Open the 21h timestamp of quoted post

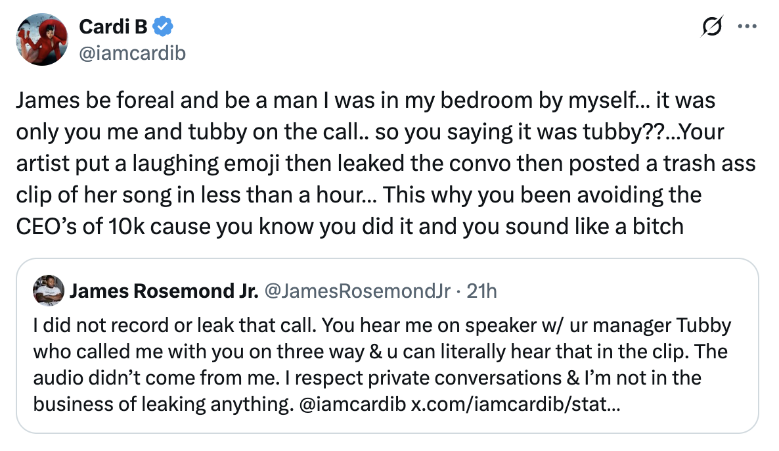(481, 291)
